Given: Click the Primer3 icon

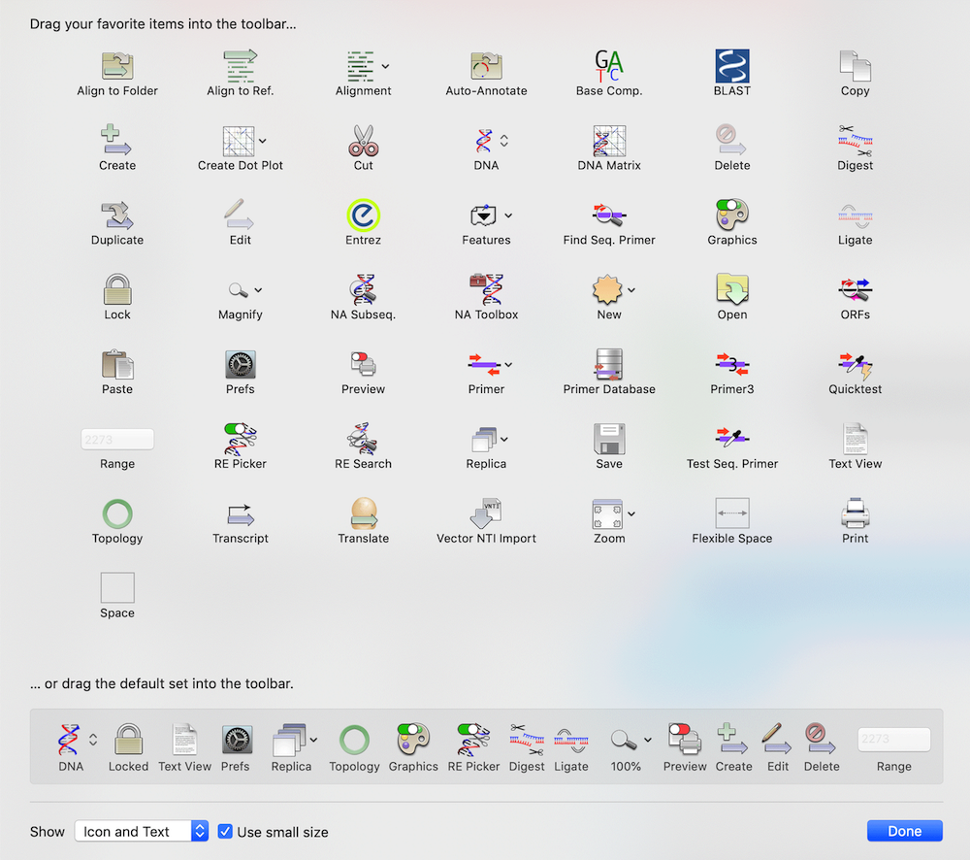Looking at the screenshot, I should pyautogui.click(x=731, y=364).
